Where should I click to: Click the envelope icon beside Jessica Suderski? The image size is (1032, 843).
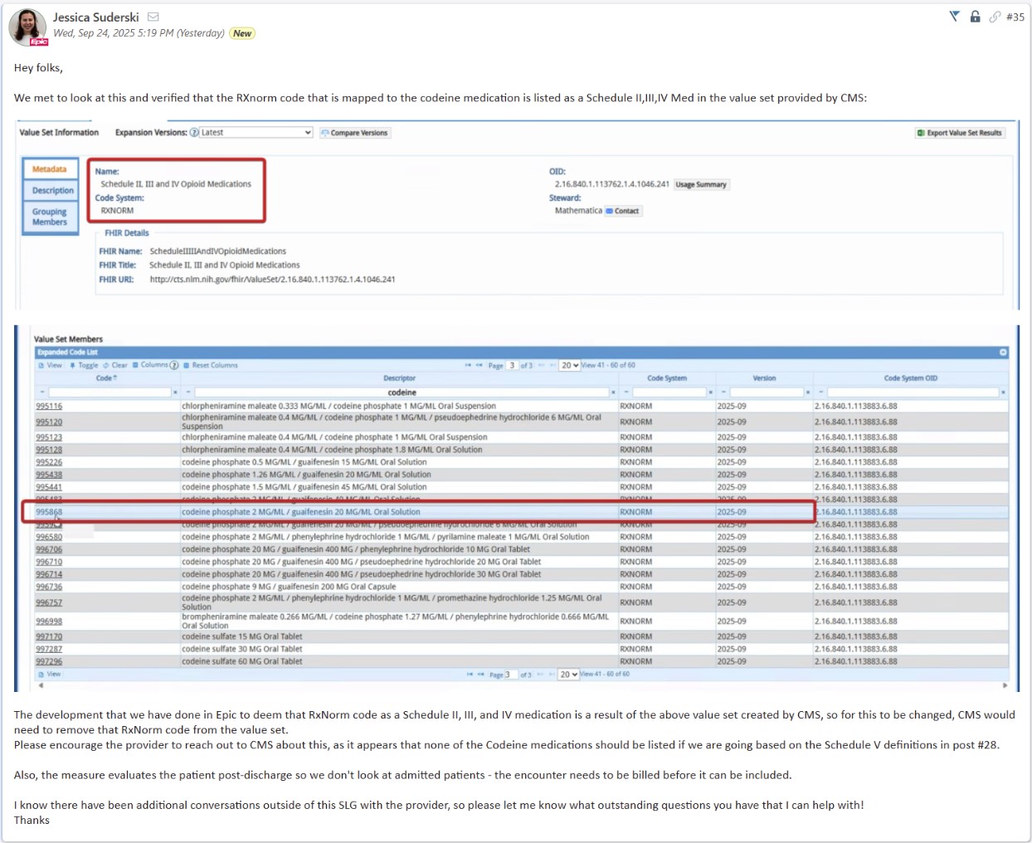coord(153,17)
